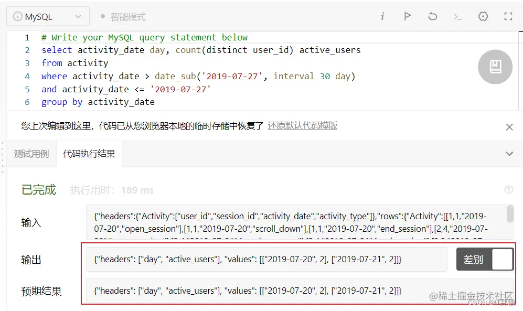Click the 预期结果 label
The image size is (523, 311).
tap(41, 291)
